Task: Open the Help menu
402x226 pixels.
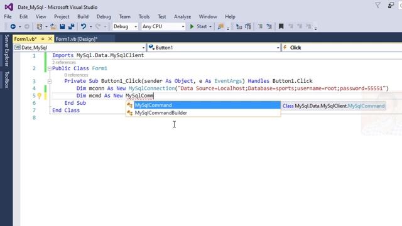Action: click(x=230, y=17)
